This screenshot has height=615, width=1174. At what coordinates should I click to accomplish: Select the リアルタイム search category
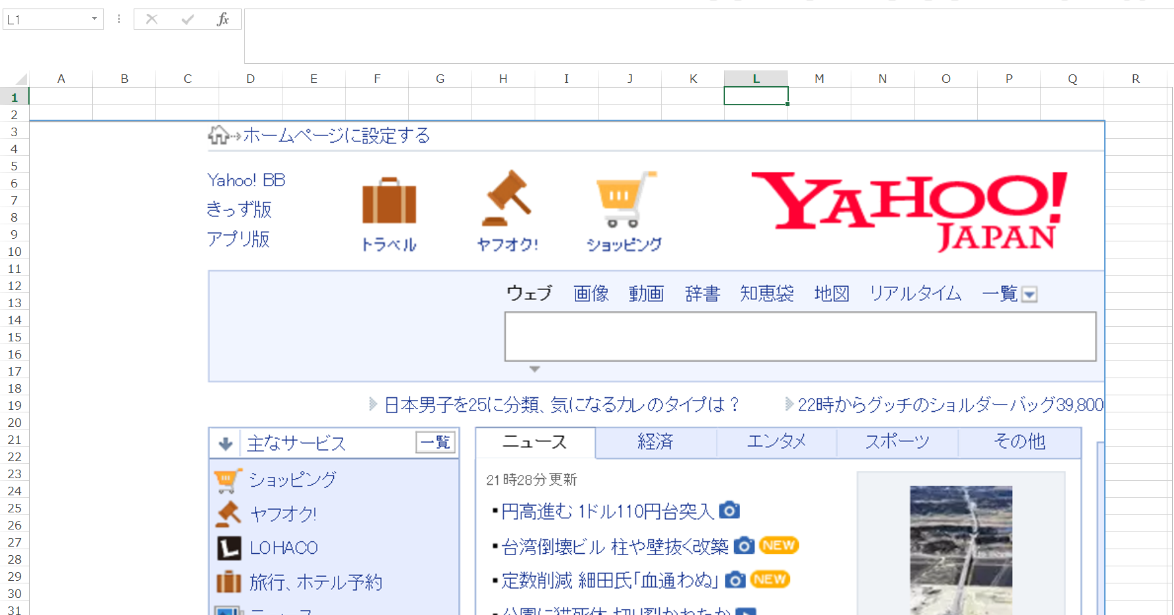click(916, 293)
